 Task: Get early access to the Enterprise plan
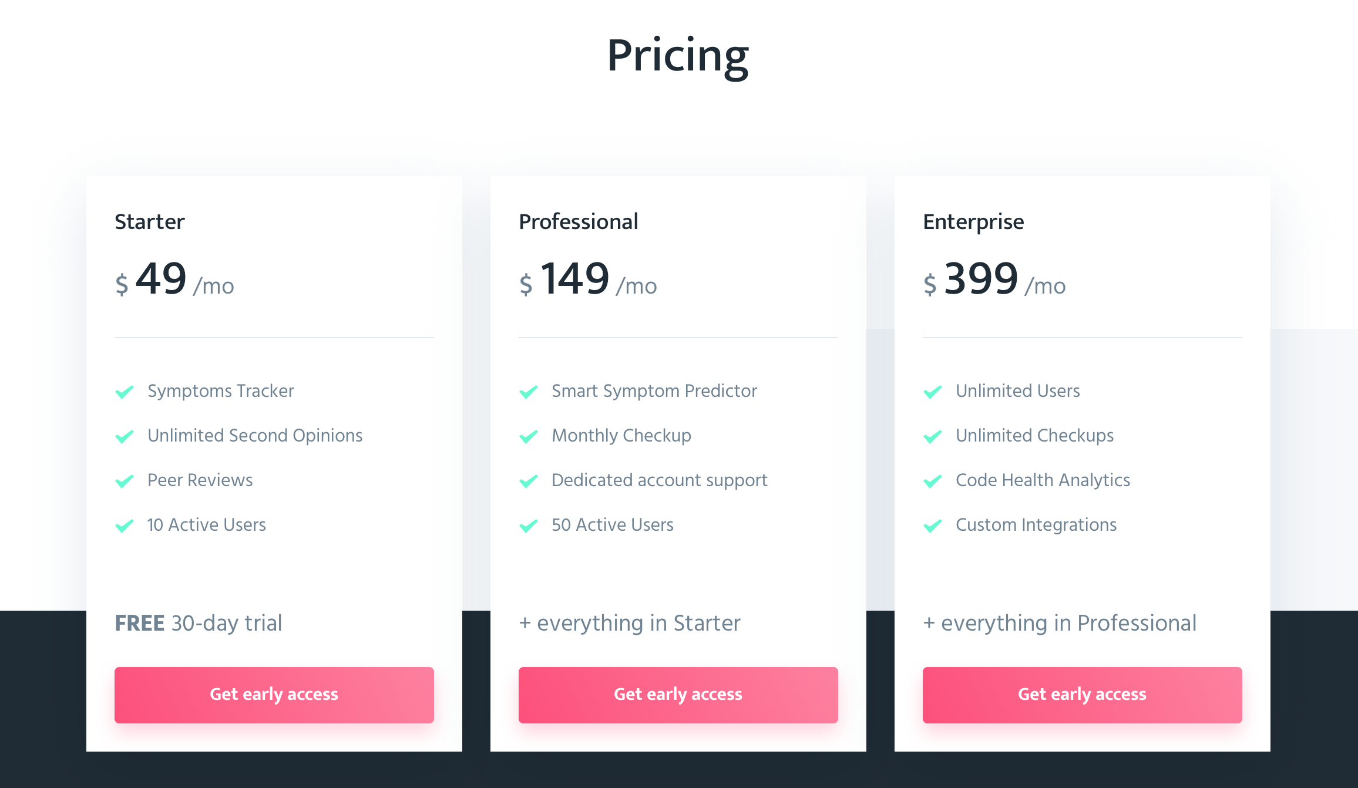point(1083,695)
